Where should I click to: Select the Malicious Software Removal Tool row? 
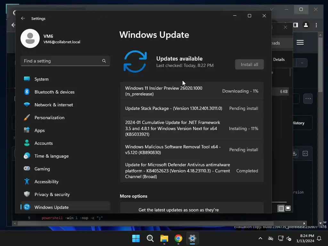[192, 150]
